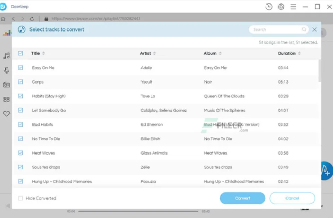Uncheck the Heat Waves checkbox
Viewport: 333px width, 218px height.
click(20, 153)
